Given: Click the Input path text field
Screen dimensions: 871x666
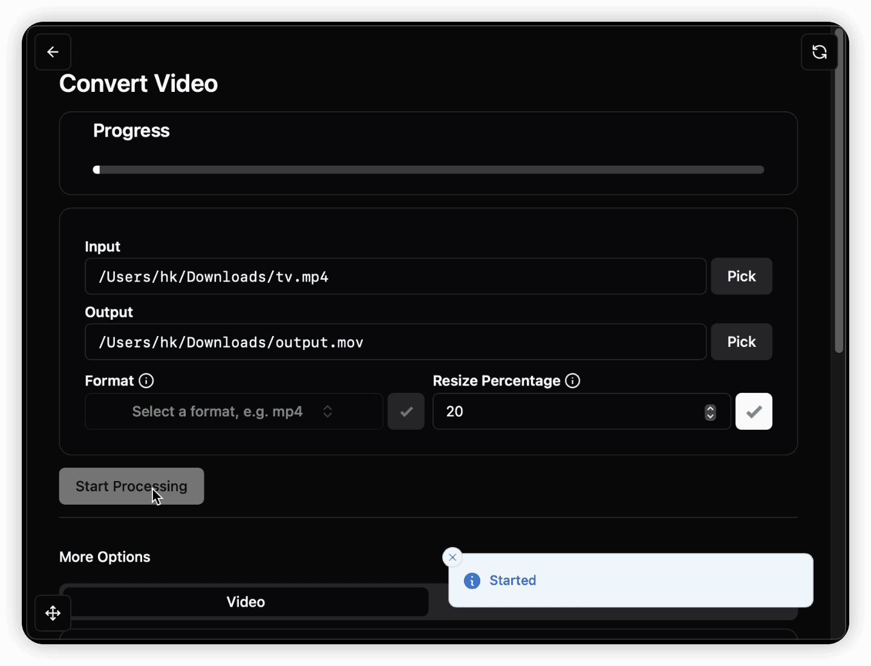Looking at the screenshot, I should (x=396, y=277).
